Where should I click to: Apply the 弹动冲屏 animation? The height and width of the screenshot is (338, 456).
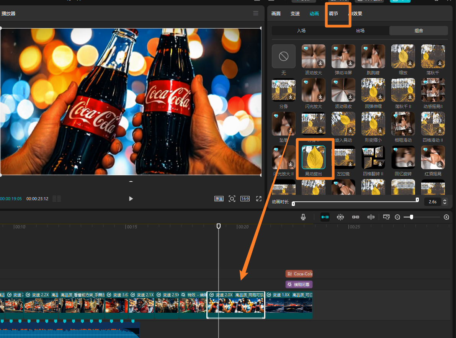tap(343, 56)
